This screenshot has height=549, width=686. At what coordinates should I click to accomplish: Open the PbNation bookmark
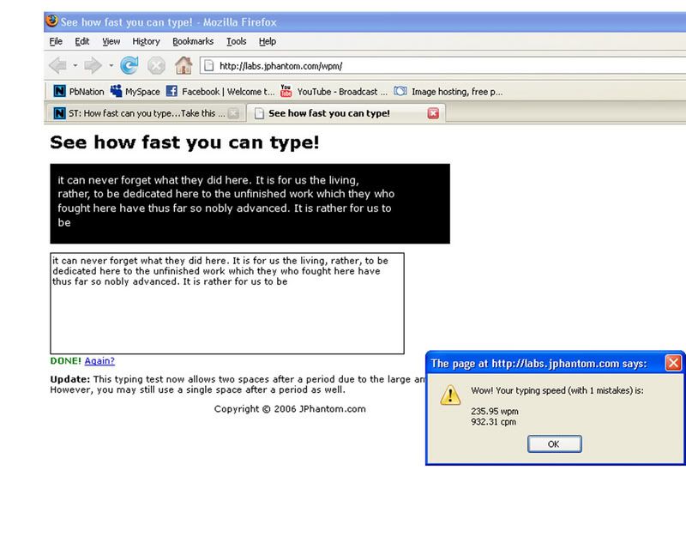(x=79, y=92)
